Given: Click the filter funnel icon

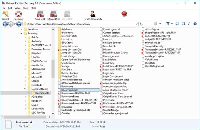Looking at the screenshot, I should tap(168, 24).
